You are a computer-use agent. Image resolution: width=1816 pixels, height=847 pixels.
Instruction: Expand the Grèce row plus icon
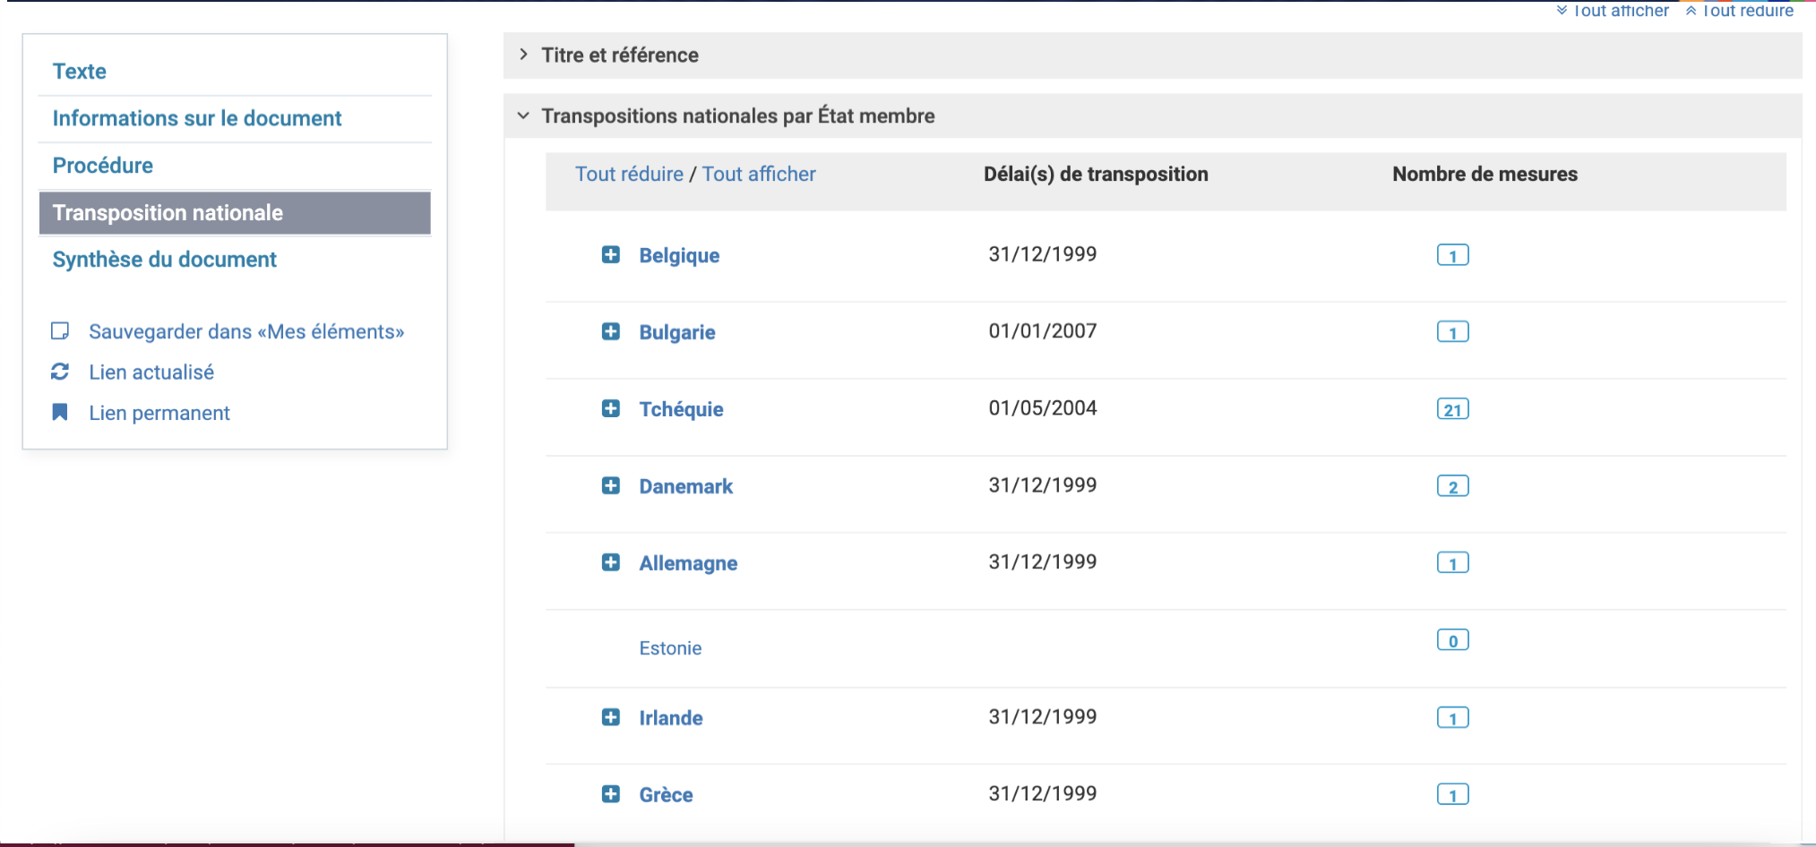610,794
